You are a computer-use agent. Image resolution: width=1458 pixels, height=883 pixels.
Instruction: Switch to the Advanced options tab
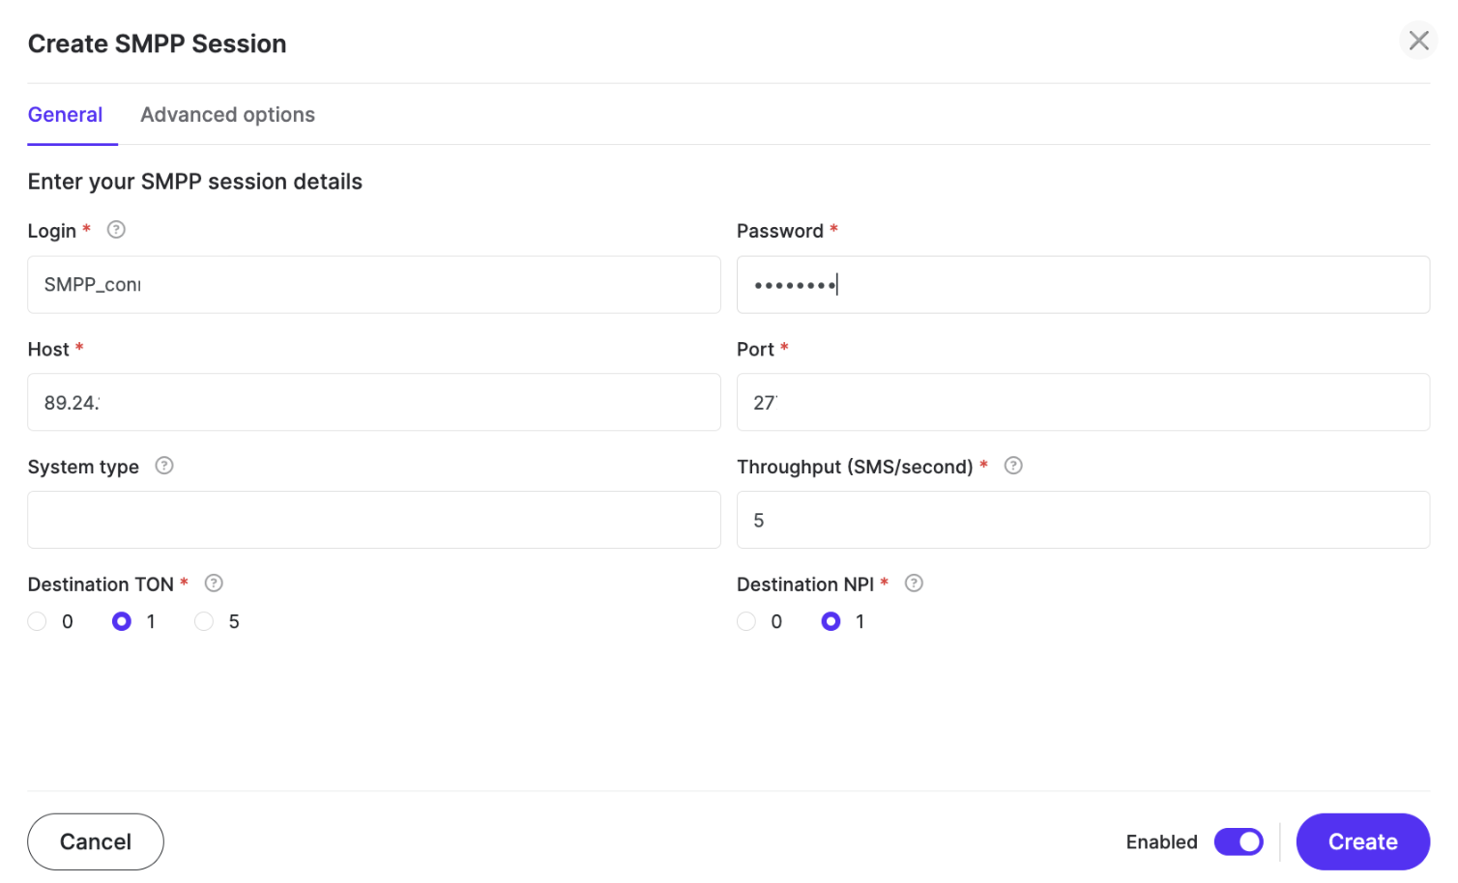pyautogui.click(x=227, y=114)
